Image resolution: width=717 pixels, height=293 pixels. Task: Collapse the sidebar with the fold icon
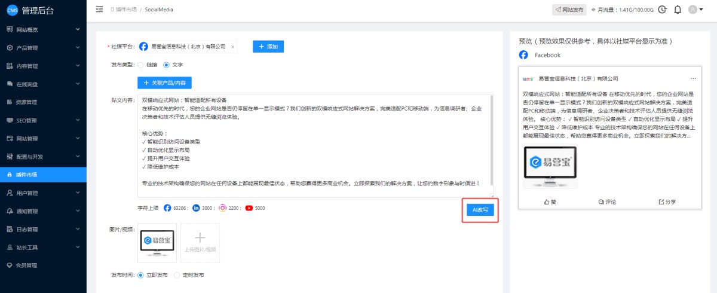coord(99,10)
